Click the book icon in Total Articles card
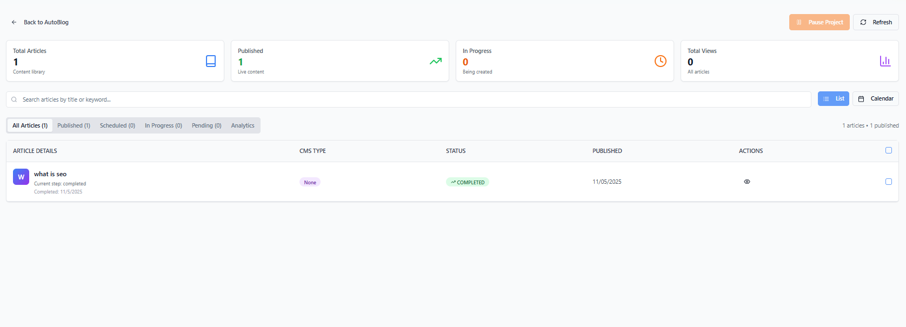The image size is (906, 327). (x=211, y=61)
